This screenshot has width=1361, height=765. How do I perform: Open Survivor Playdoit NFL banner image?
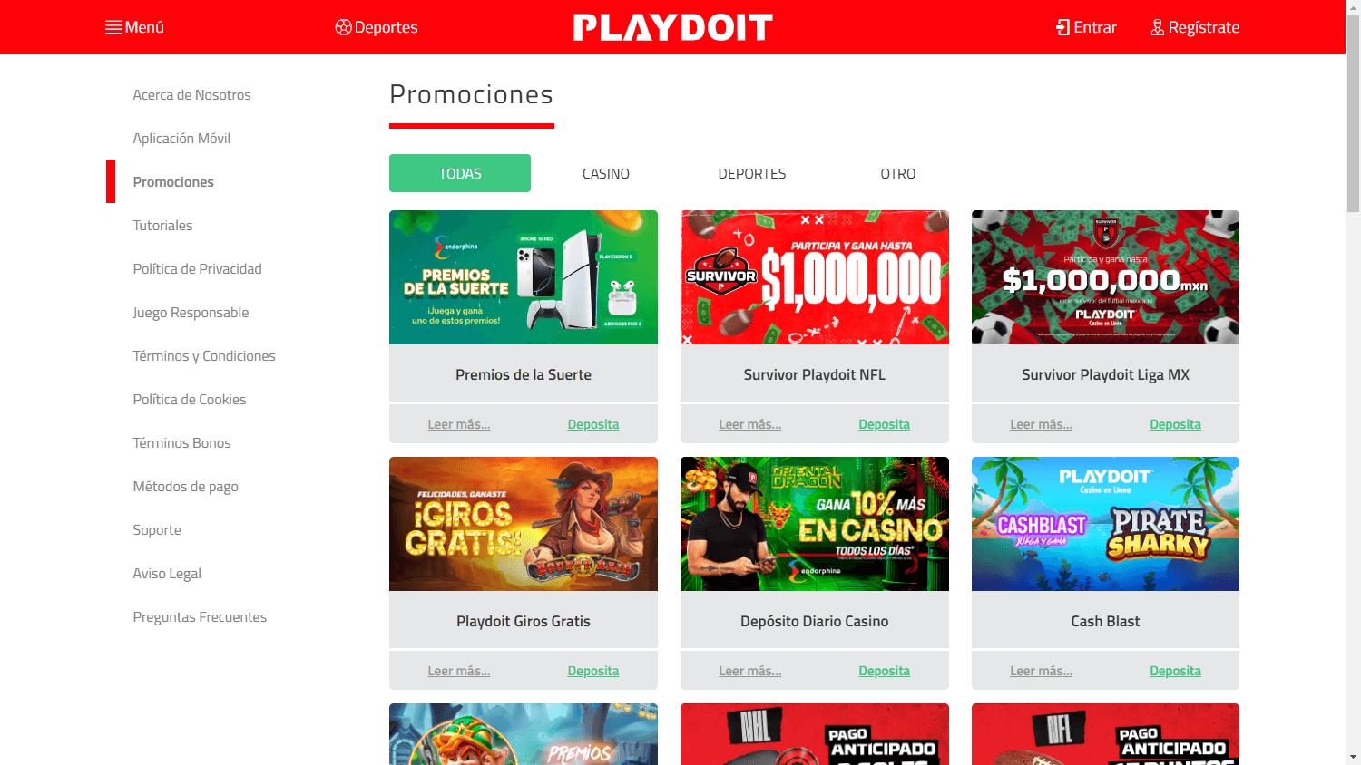click(x=815, y=277)
